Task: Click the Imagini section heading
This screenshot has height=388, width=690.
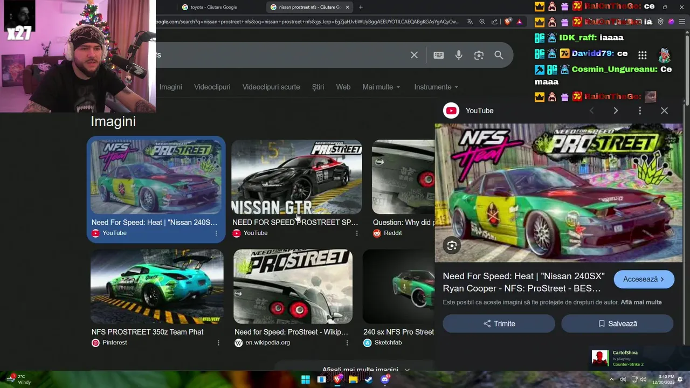Action: coord(113,121)
